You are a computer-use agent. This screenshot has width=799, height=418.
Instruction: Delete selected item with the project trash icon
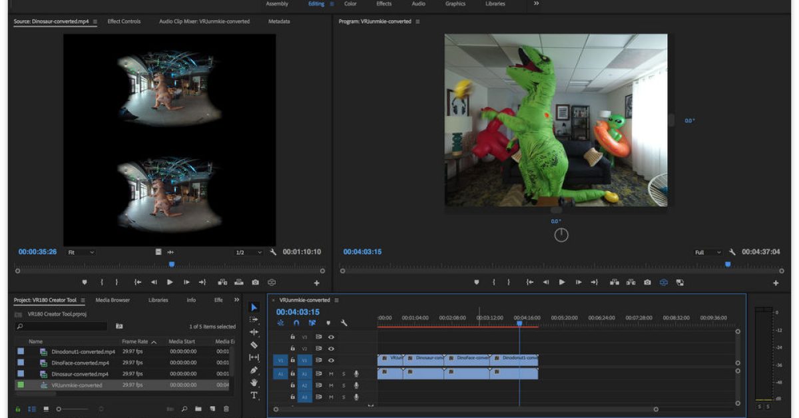(x=226, y=409)
